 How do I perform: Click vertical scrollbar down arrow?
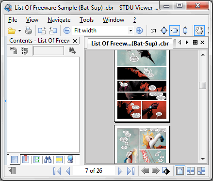pos(203,159)
